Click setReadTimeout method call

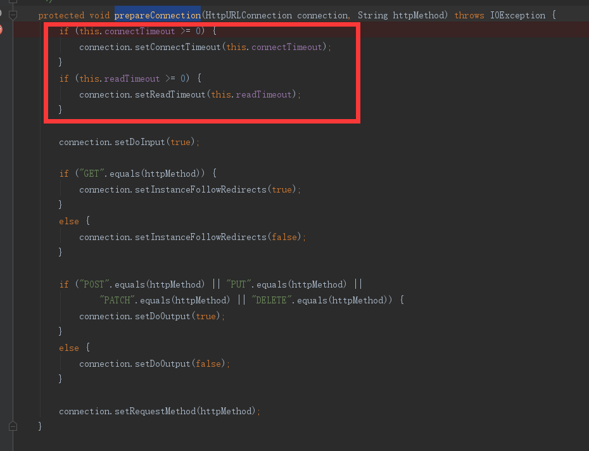click(x=170, y=94)
